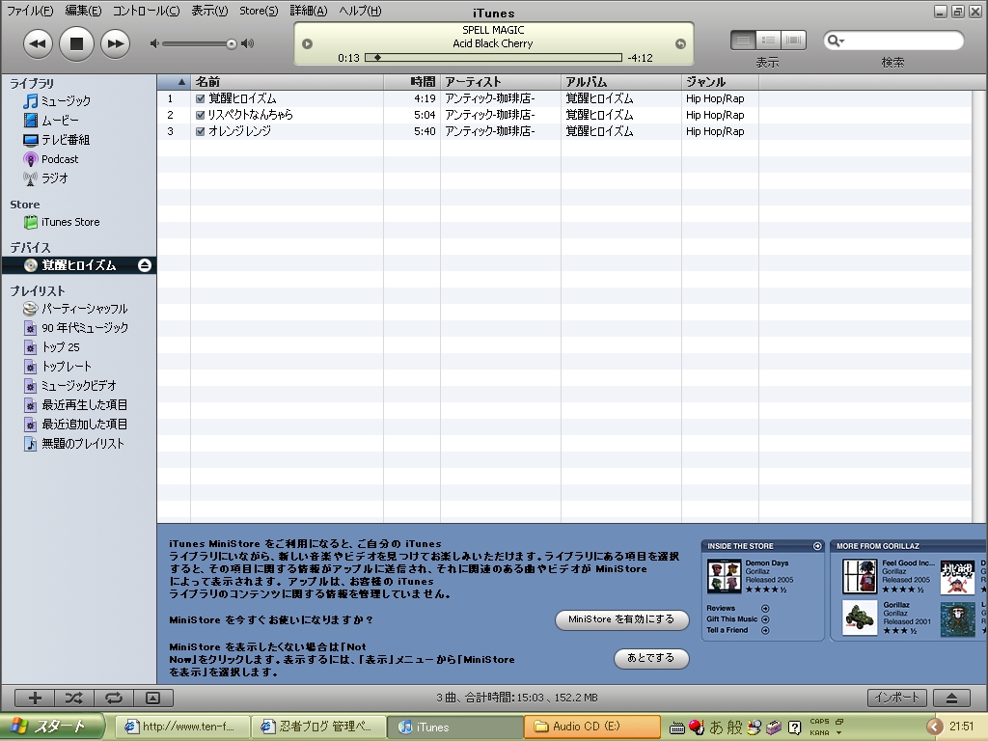Click the playhead diamond on progress bar
Image resolution: width=988 pixels, height=741 pixels.
coord(377,57)
